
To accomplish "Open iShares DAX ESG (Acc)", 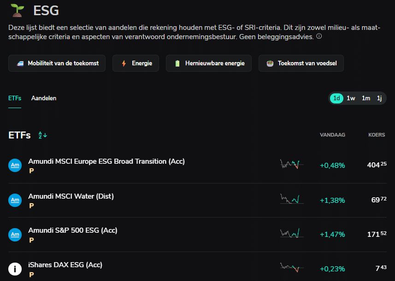I will point(197,267).
